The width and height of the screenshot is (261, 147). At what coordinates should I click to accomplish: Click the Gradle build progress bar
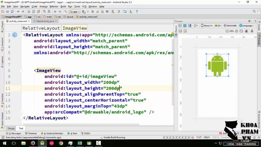pyautogui.click(x=177, y=138)
